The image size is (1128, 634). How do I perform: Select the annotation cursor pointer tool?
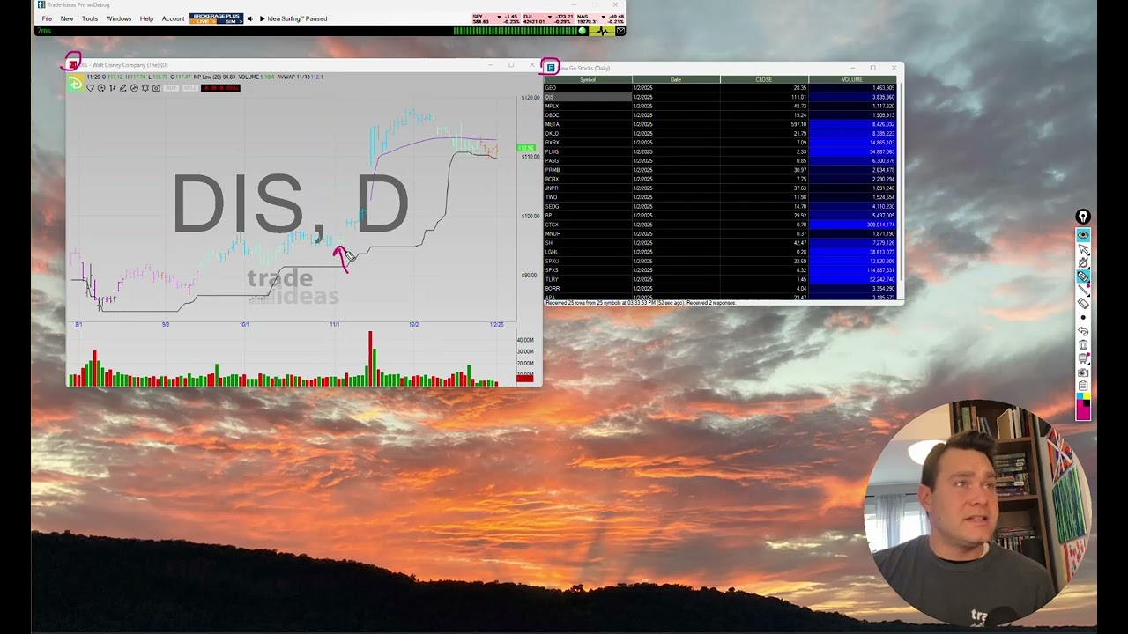tap(1083, 249)
